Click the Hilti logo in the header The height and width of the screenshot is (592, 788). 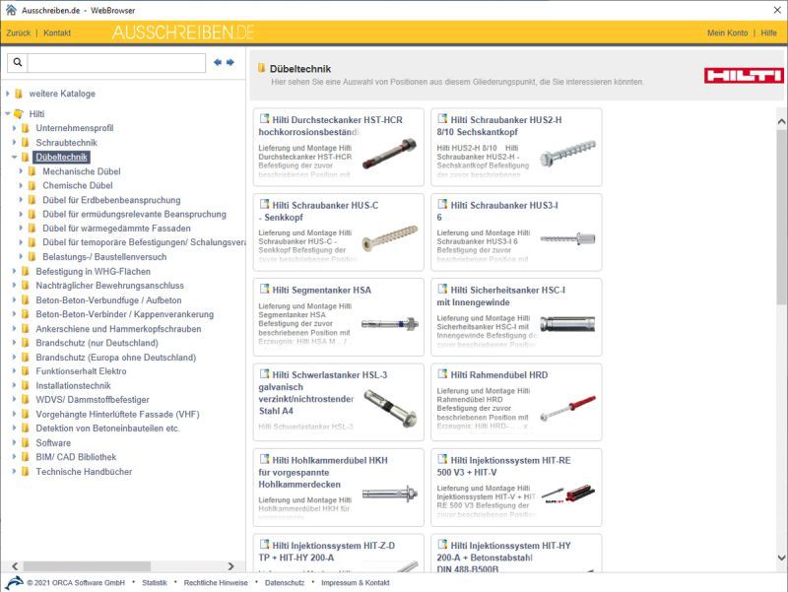(x=744, y=76)
